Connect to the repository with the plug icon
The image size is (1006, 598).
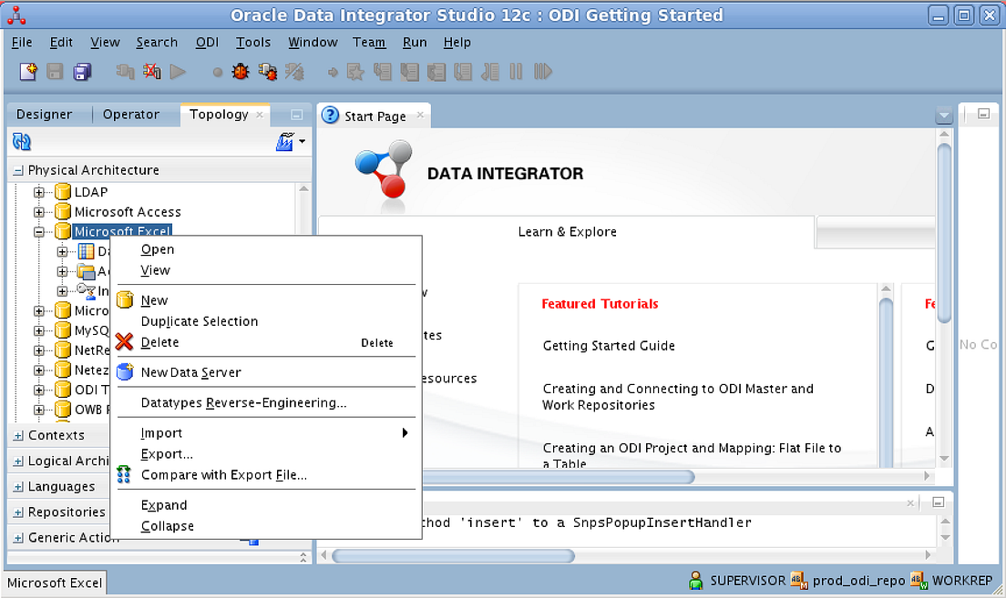[127, 71]
